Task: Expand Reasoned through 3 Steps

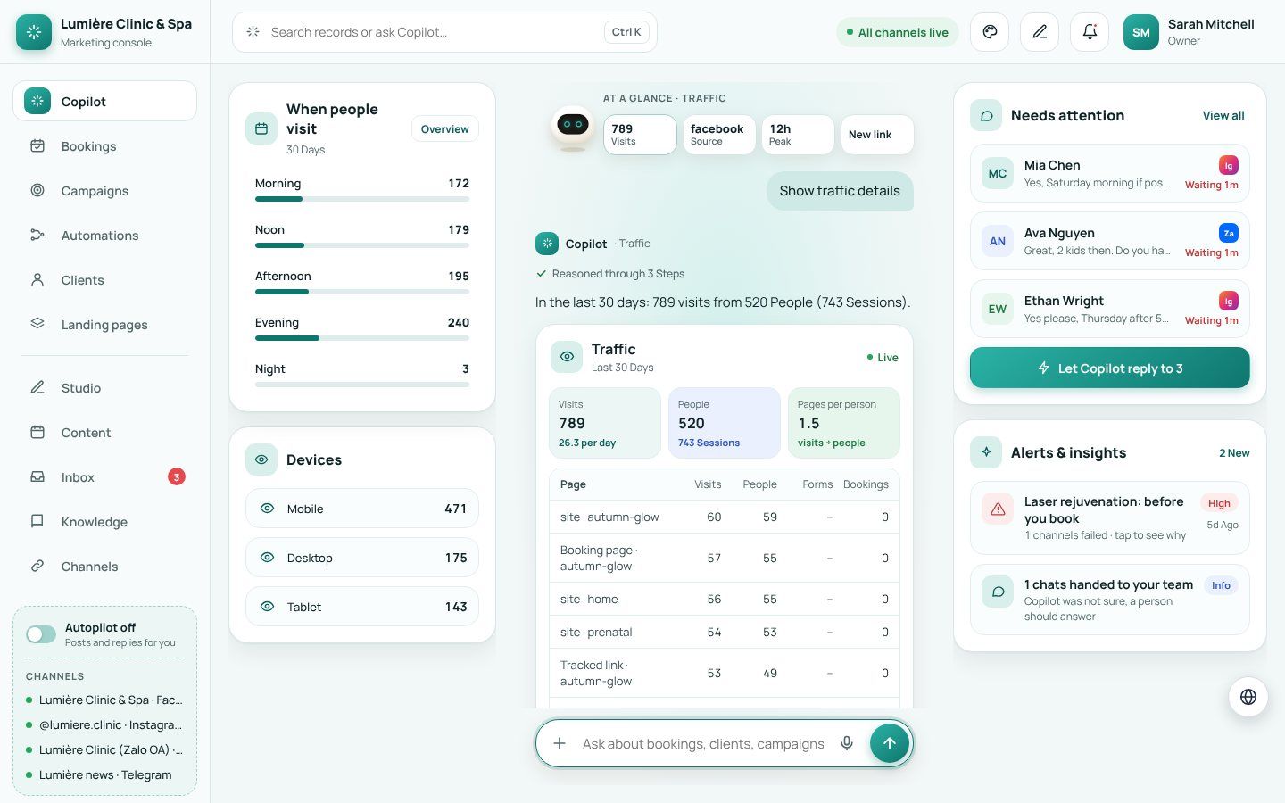Action: (x=610, y=274)
